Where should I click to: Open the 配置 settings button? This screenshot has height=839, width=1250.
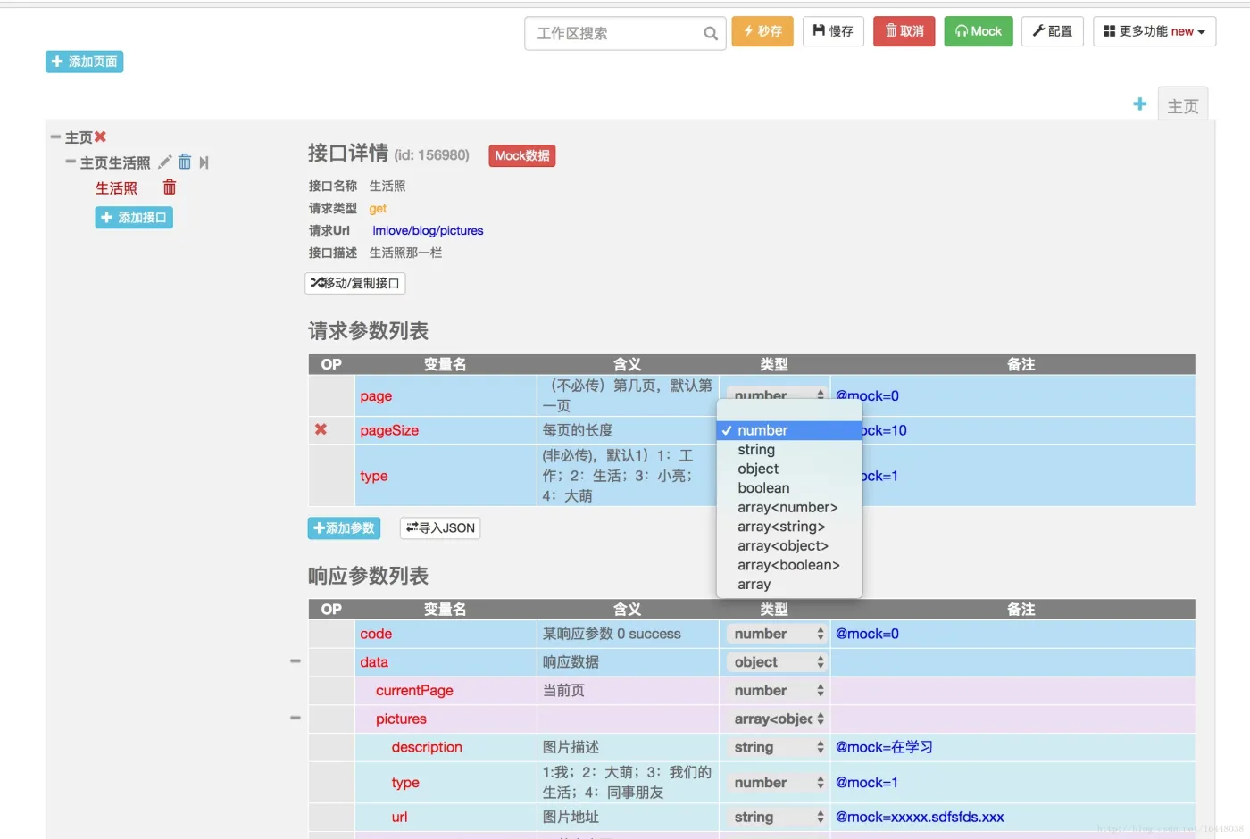click(x=1053, y=31)
